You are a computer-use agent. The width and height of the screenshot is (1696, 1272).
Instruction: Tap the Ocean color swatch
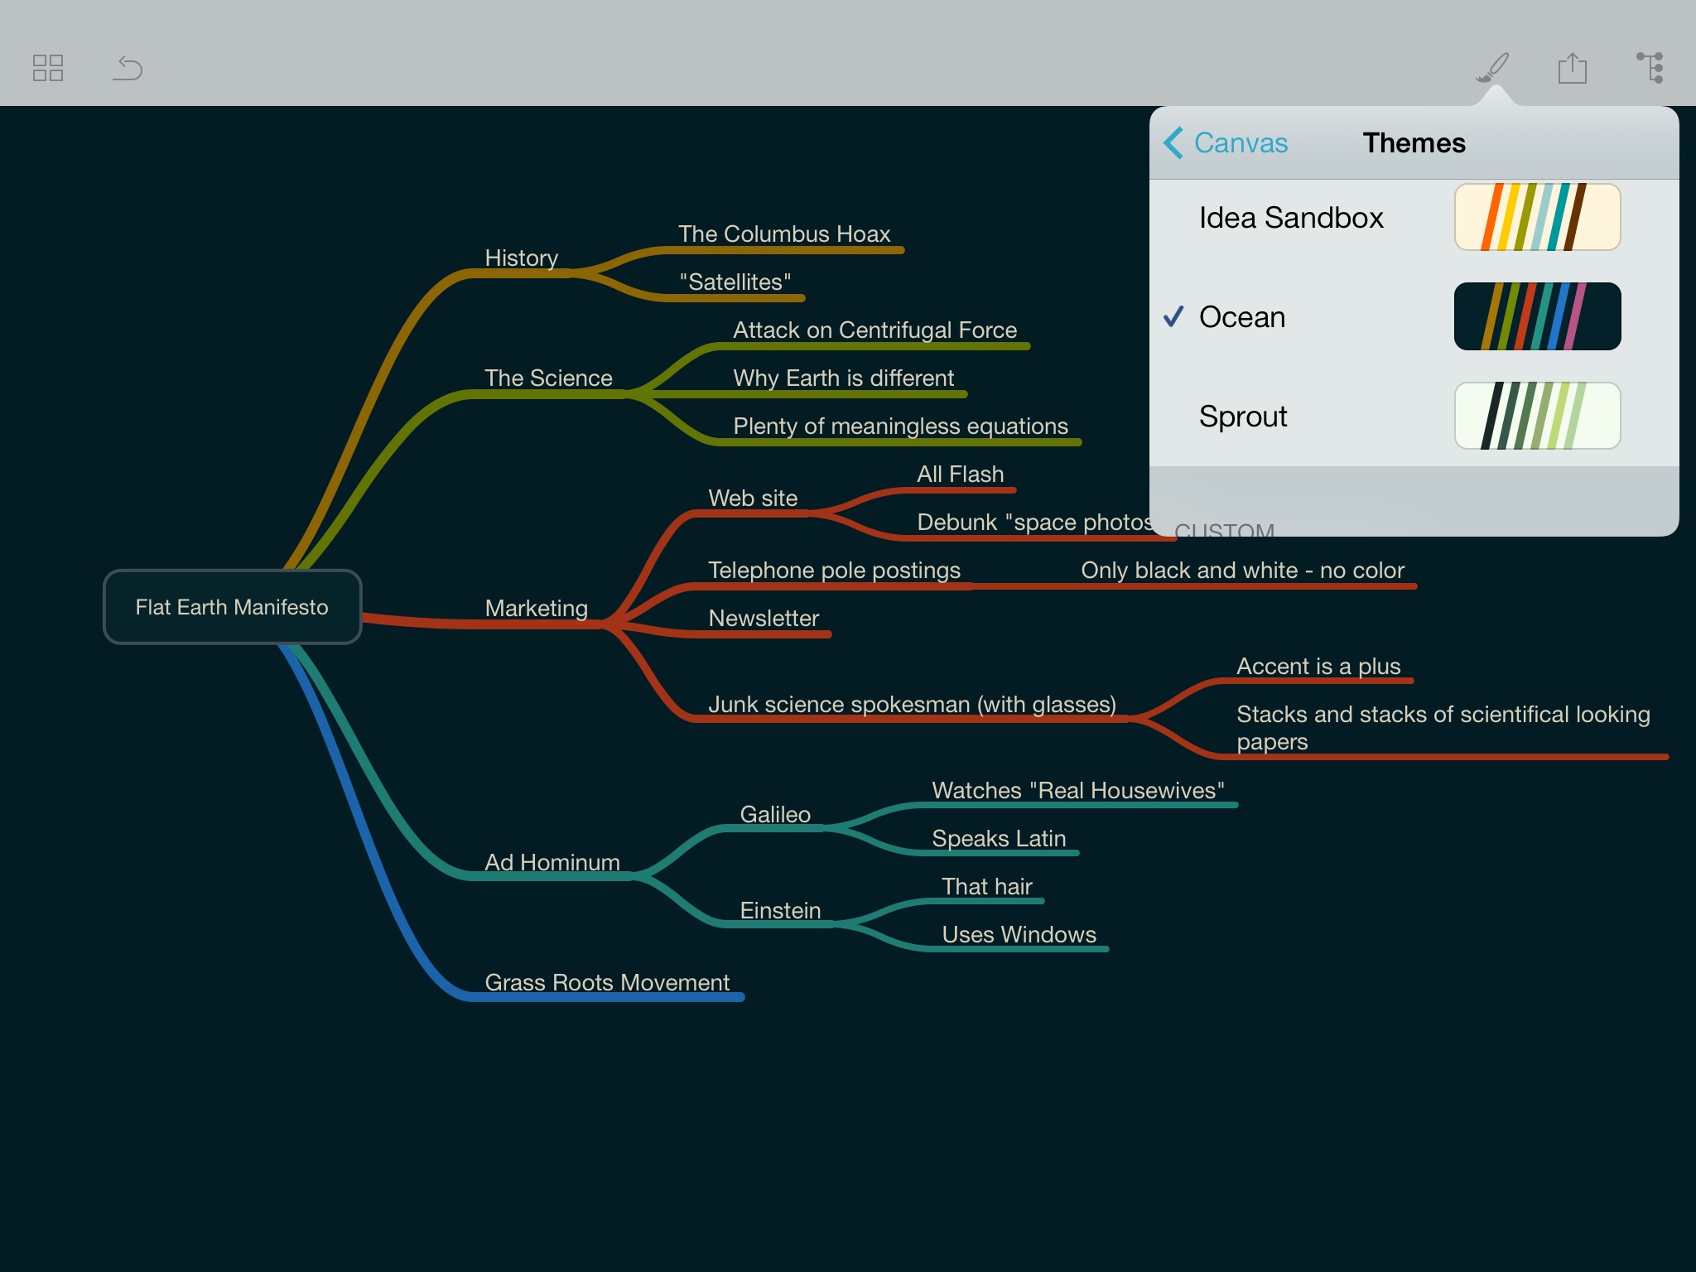click(1538, 316)
